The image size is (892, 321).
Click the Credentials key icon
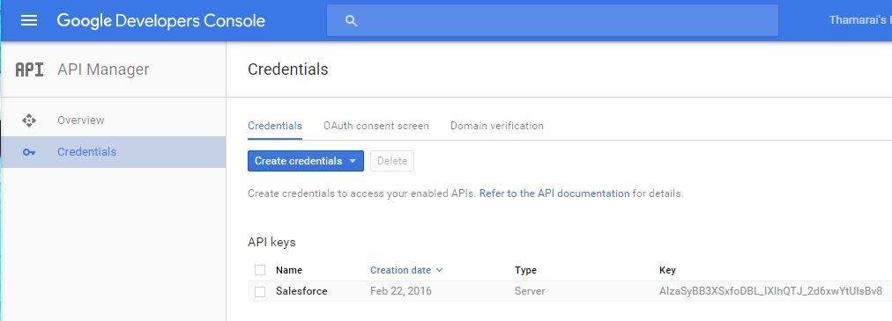(29, 152)
